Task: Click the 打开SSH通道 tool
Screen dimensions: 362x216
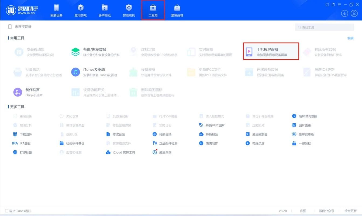Action: pyautogui.click(x=165, y=116)
